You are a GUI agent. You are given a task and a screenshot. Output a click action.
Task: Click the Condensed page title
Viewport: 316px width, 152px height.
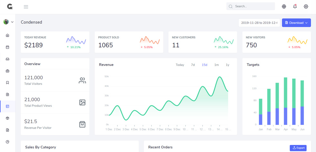pyautogui.click(x=32, y=22)
